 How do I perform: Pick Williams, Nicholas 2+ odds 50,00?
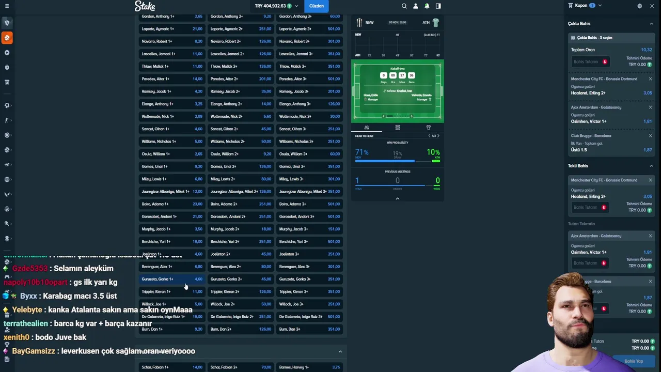click(241, 142)
